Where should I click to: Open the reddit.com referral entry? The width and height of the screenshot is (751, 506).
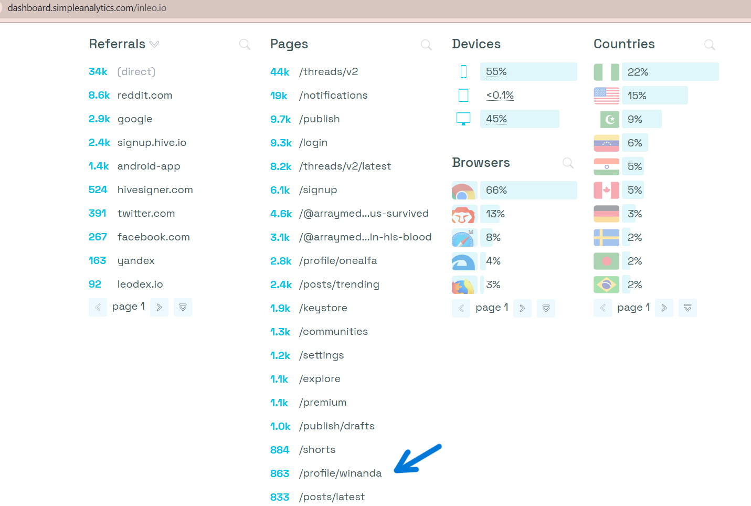(x=144, y=96)
